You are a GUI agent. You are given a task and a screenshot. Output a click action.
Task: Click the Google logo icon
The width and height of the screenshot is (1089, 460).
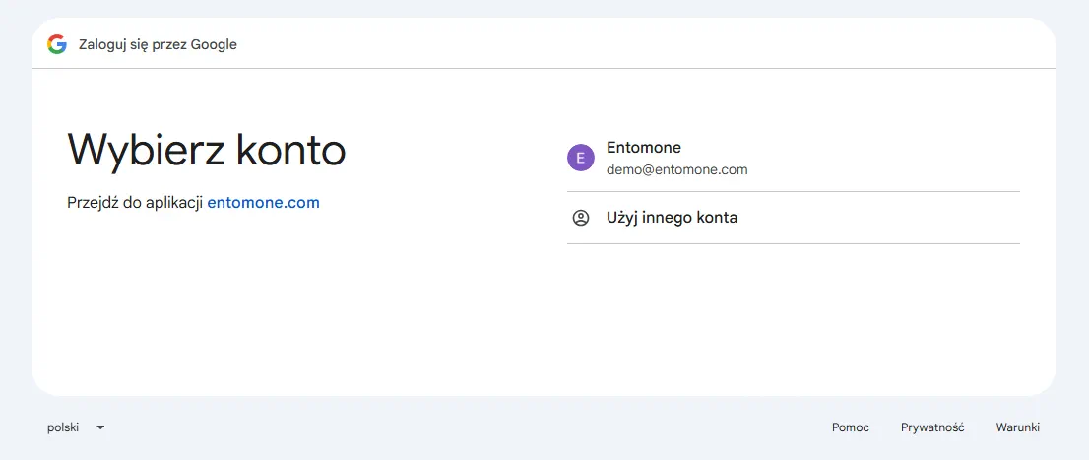click(57, 44)
